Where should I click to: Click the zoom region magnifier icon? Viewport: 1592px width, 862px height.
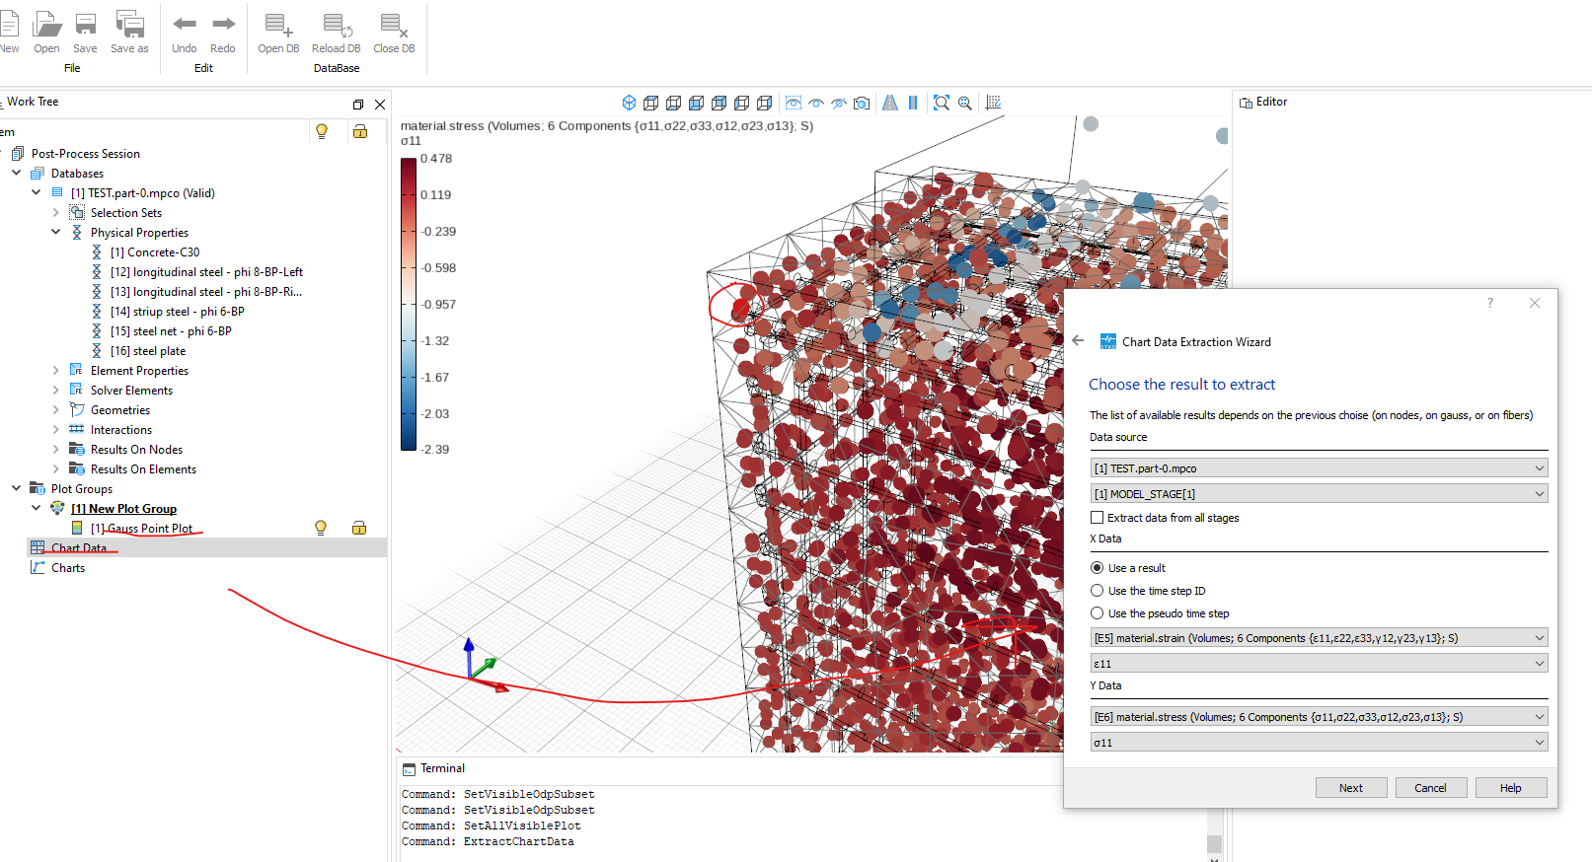point(965,103)
